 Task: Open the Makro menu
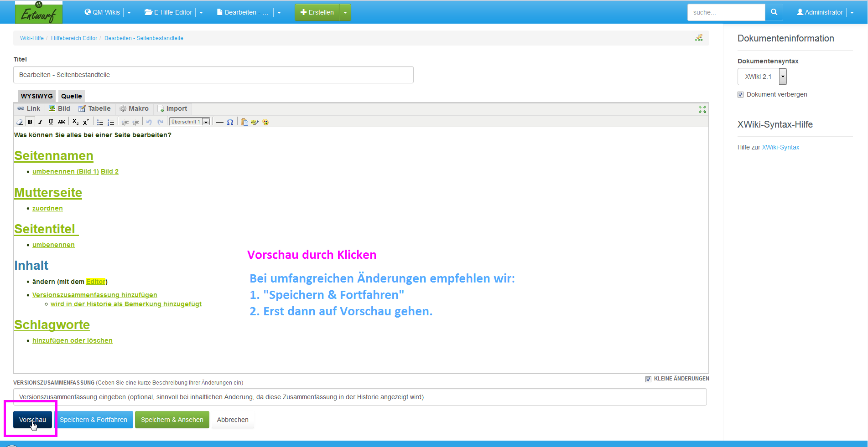point(134,108)
